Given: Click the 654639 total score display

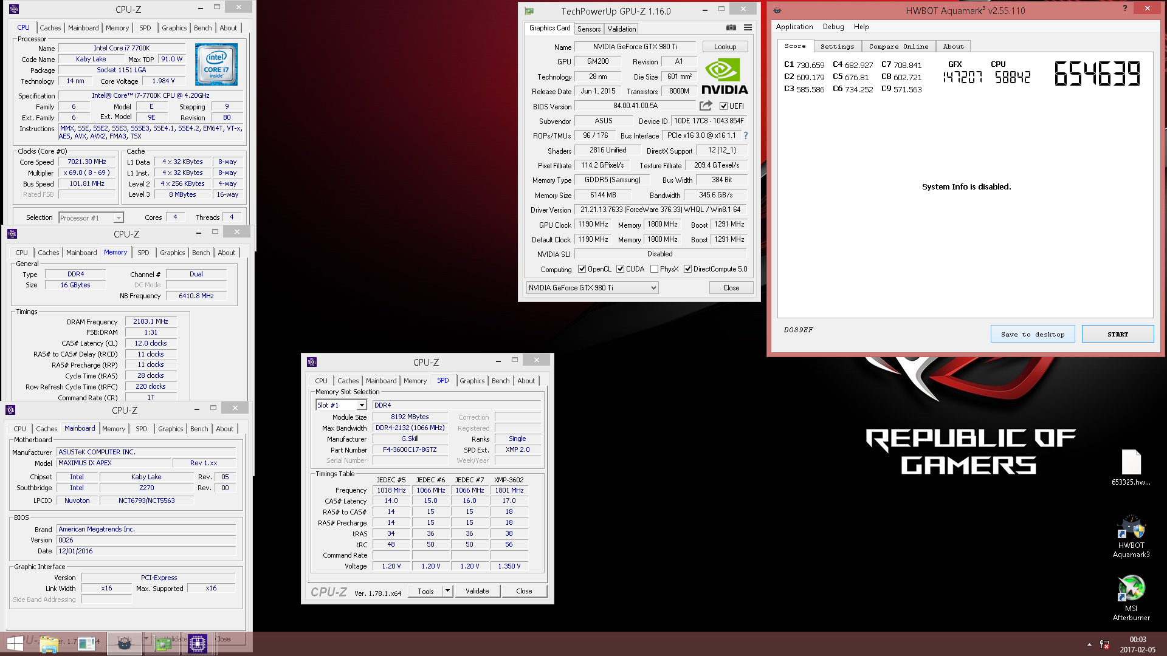Looking at the screenshot, I should (x=1097, y=74).
